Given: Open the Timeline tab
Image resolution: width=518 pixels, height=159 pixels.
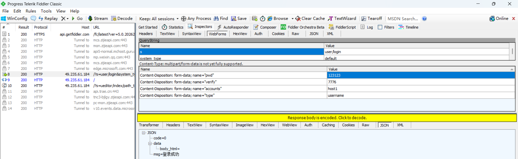Looking at the screenshot, I should click(x=408, y=27).
